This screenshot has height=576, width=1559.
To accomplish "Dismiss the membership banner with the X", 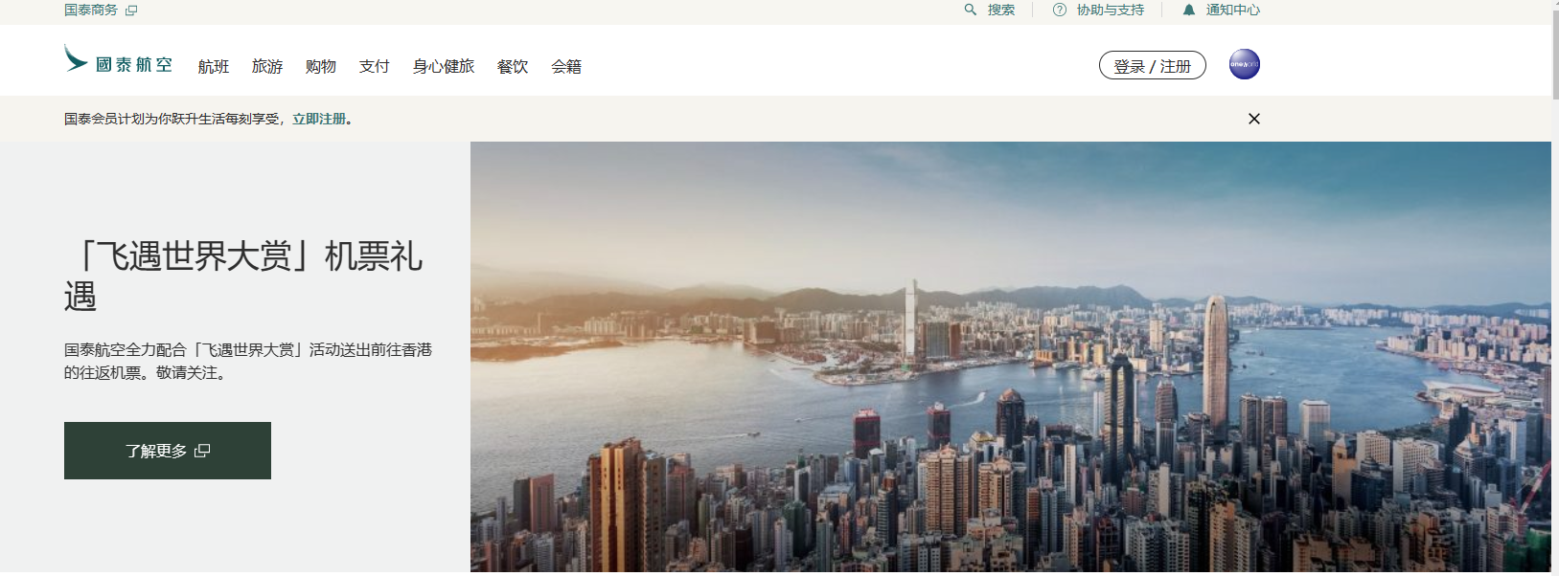I will [1254, 119].
